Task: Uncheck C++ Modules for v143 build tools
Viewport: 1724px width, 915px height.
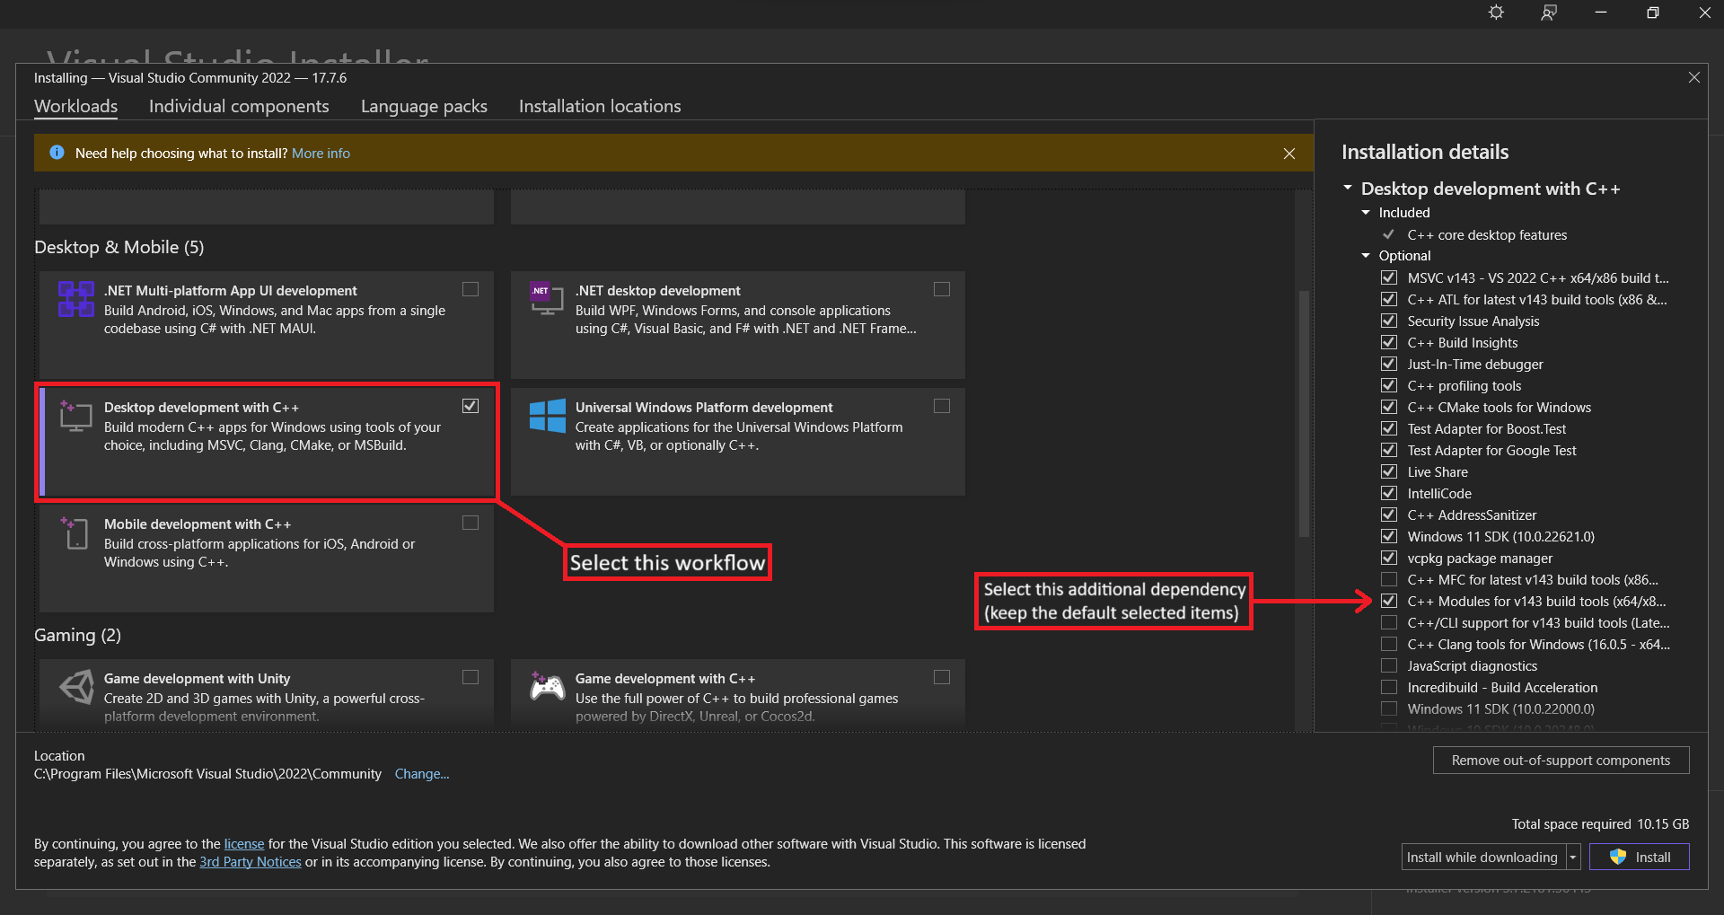Action: (x=1389, y=601)
